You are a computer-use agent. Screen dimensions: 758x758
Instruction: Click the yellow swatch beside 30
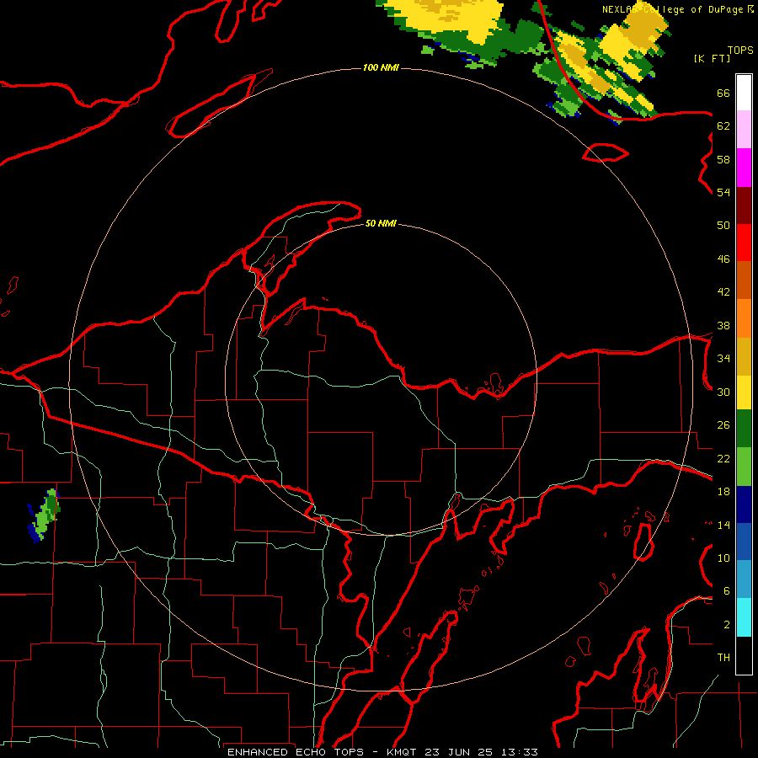click(744, 392)
